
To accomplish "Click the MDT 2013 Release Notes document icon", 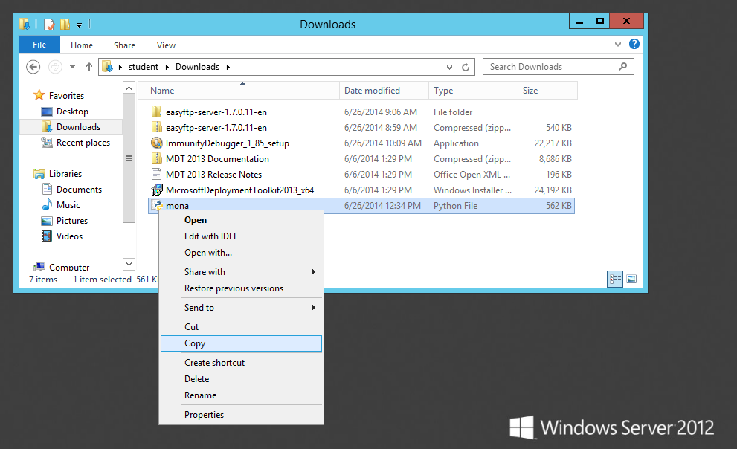I will click(156, 175).
